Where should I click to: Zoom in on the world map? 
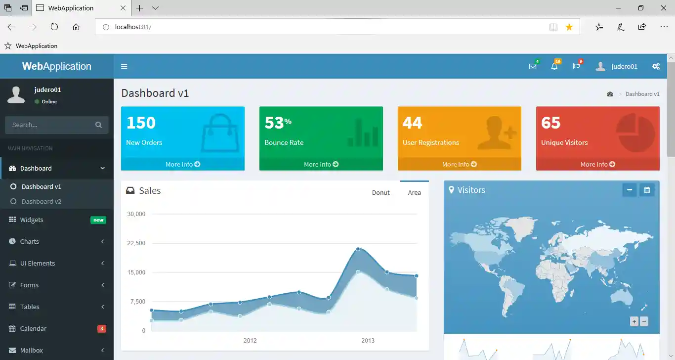click(634, 322)
